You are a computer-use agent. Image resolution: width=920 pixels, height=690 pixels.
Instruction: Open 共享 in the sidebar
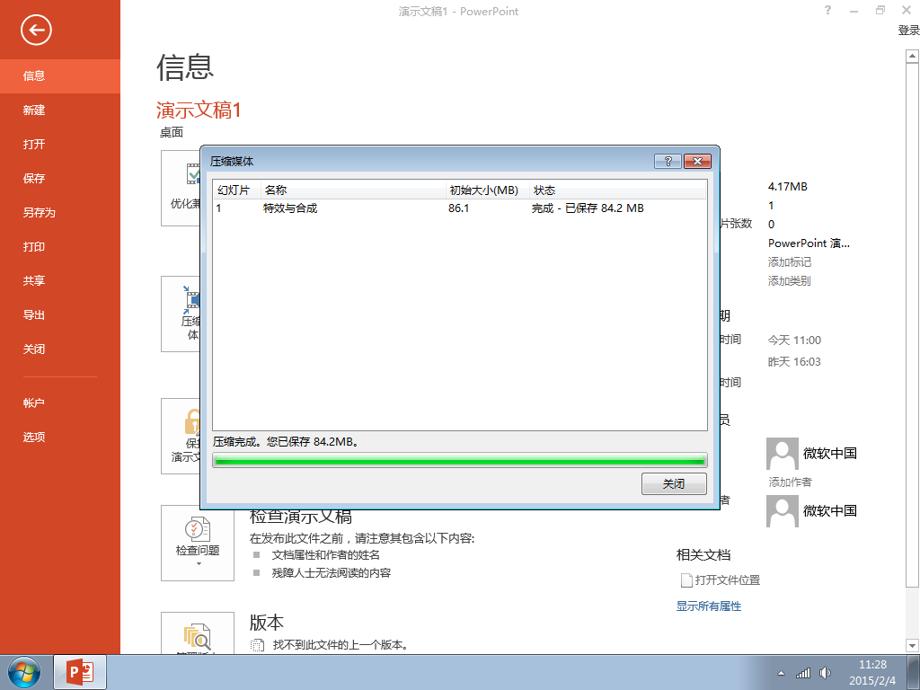point(60,280)
